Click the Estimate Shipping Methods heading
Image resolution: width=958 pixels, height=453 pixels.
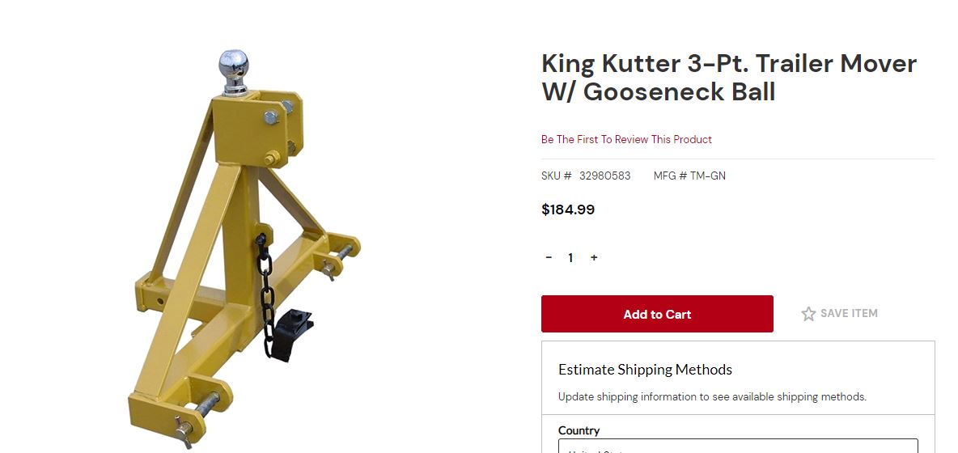click(645, 370)
